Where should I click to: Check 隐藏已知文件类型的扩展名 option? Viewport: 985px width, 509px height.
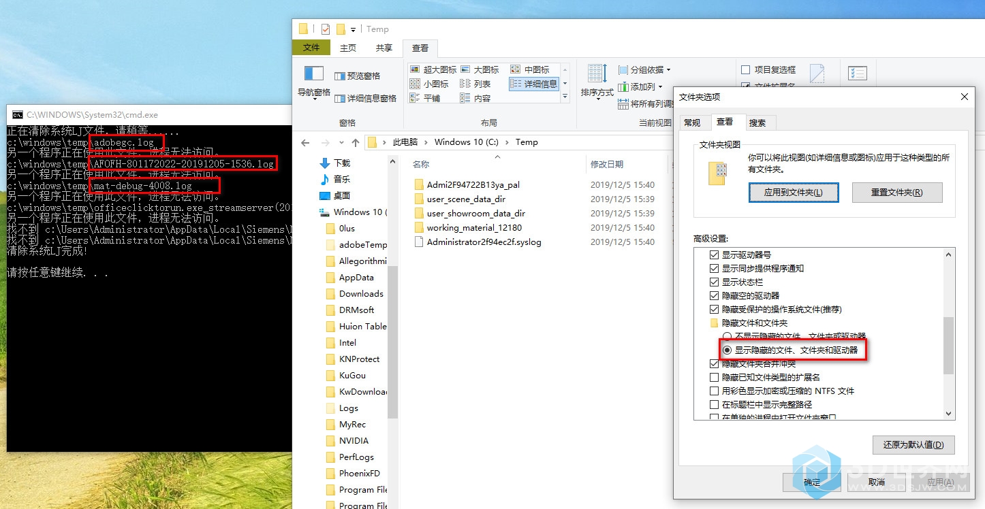pos(714,377)
